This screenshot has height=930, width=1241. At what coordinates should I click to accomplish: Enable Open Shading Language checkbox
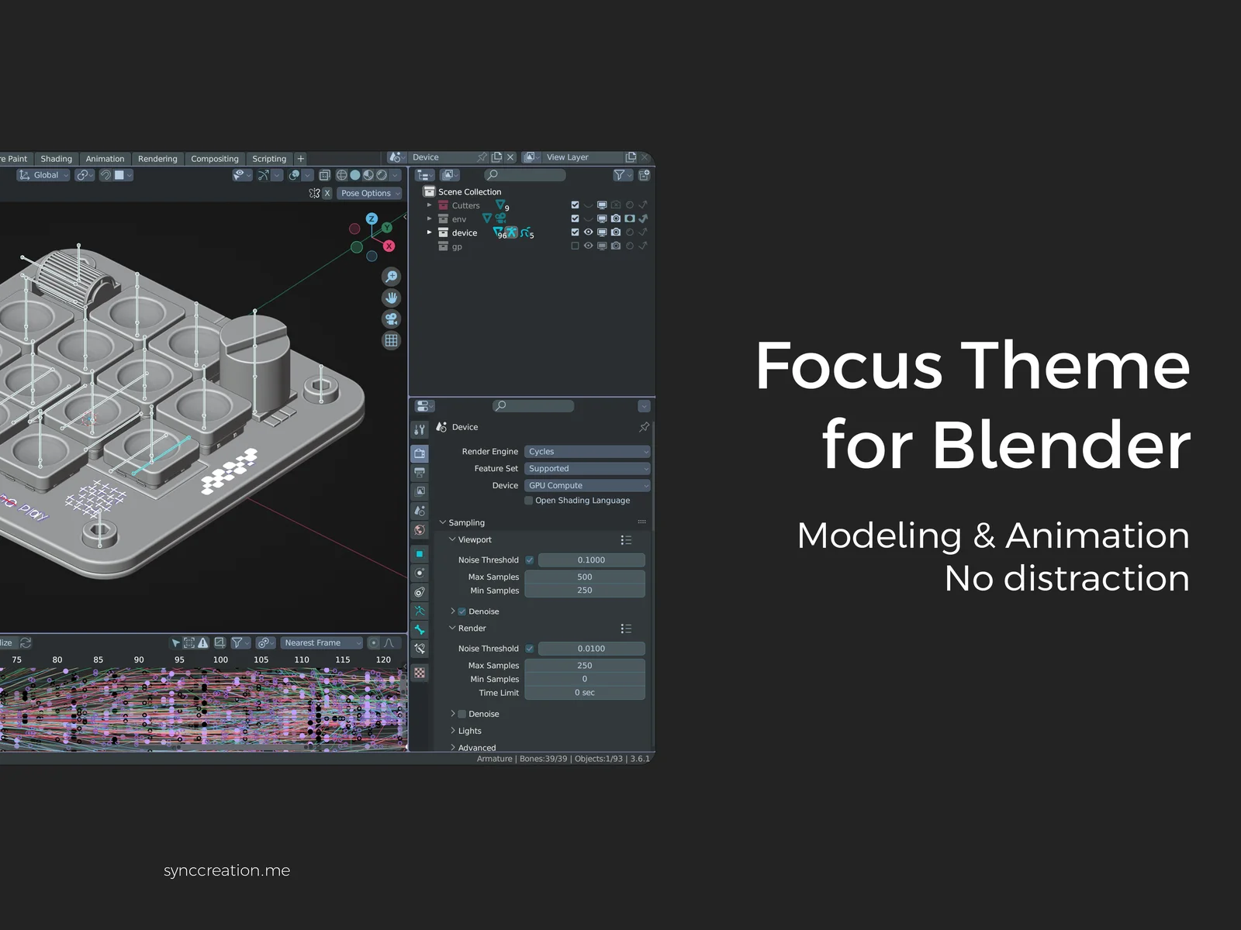point(529,501)
